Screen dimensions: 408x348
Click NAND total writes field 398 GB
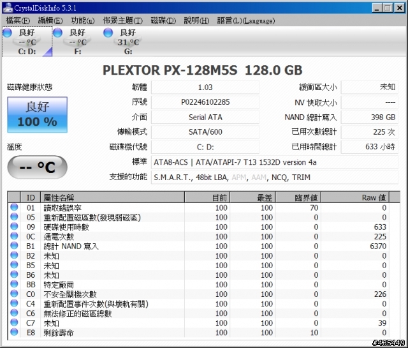coord(370,117)
